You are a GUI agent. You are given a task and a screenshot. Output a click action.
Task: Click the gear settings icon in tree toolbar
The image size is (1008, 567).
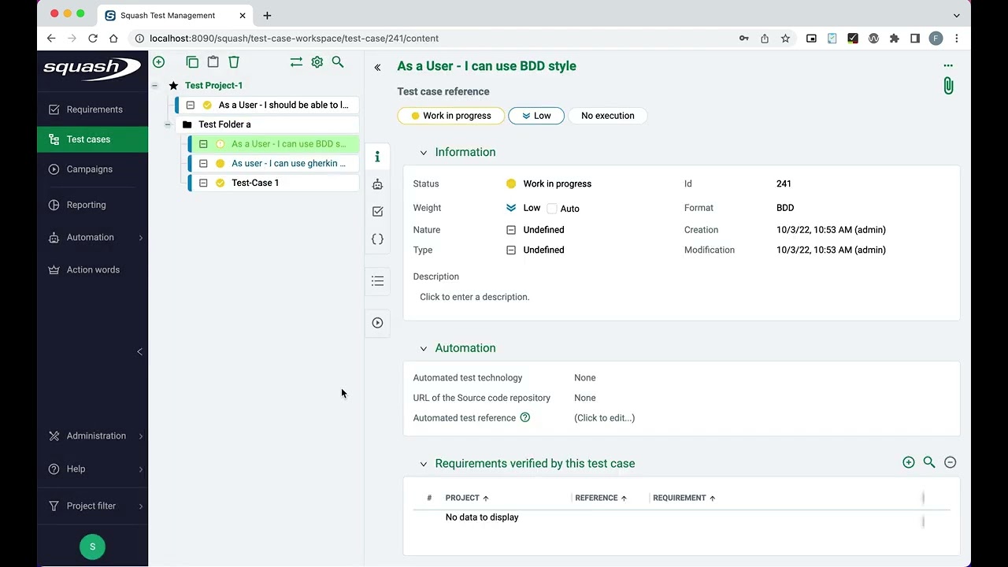click(317, 62)
